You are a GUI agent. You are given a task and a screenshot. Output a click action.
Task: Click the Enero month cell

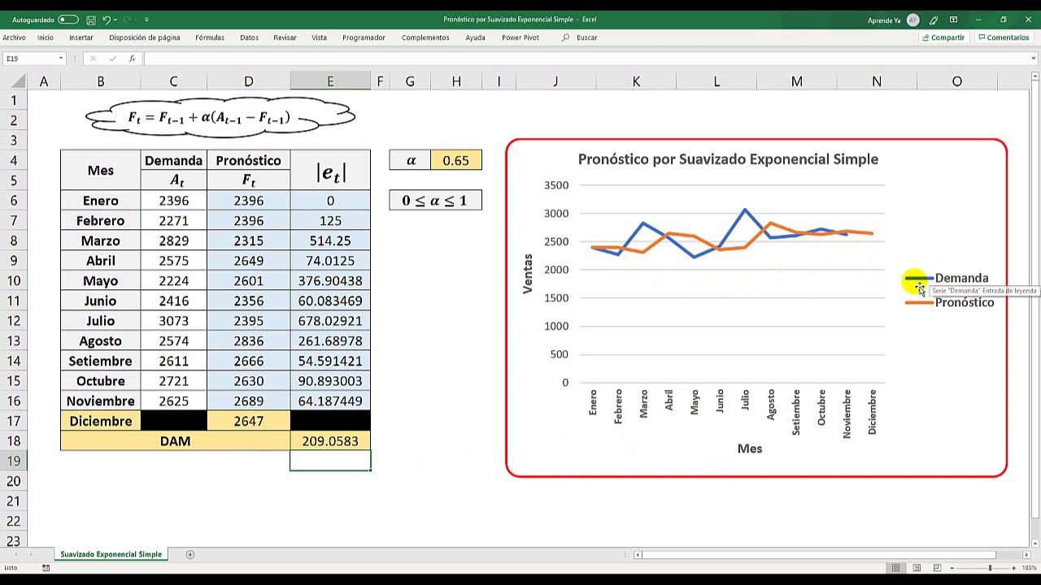(101, 201)
